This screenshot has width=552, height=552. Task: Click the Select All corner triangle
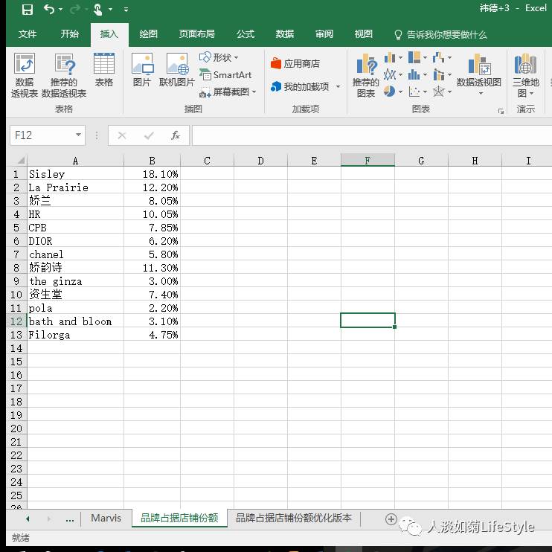click(x=21, y=161)
